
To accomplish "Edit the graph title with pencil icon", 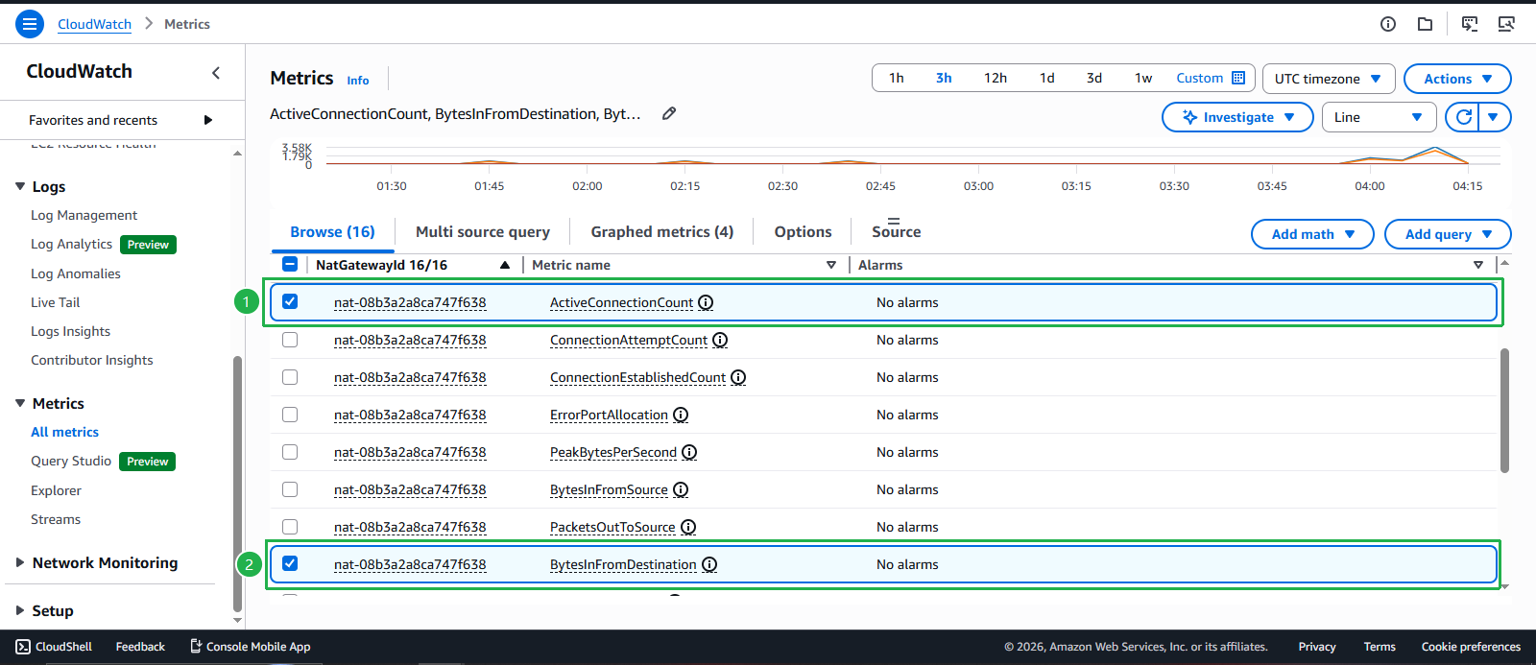I will (x=669, y=113).
